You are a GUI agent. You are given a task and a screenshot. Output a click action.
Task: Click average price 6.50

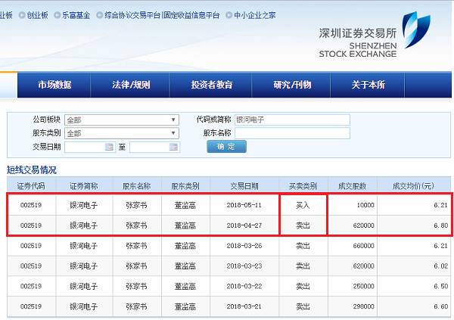(440, 286)
